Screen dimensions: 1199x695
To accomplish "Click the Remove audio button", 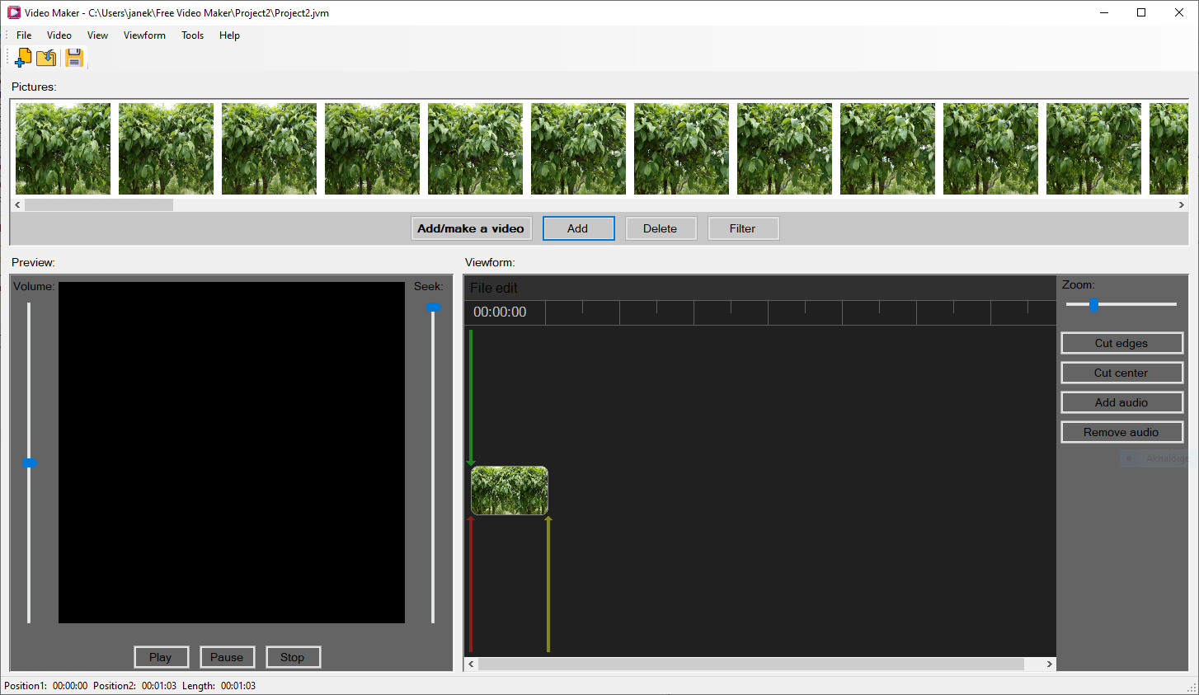I will 1121,432.
